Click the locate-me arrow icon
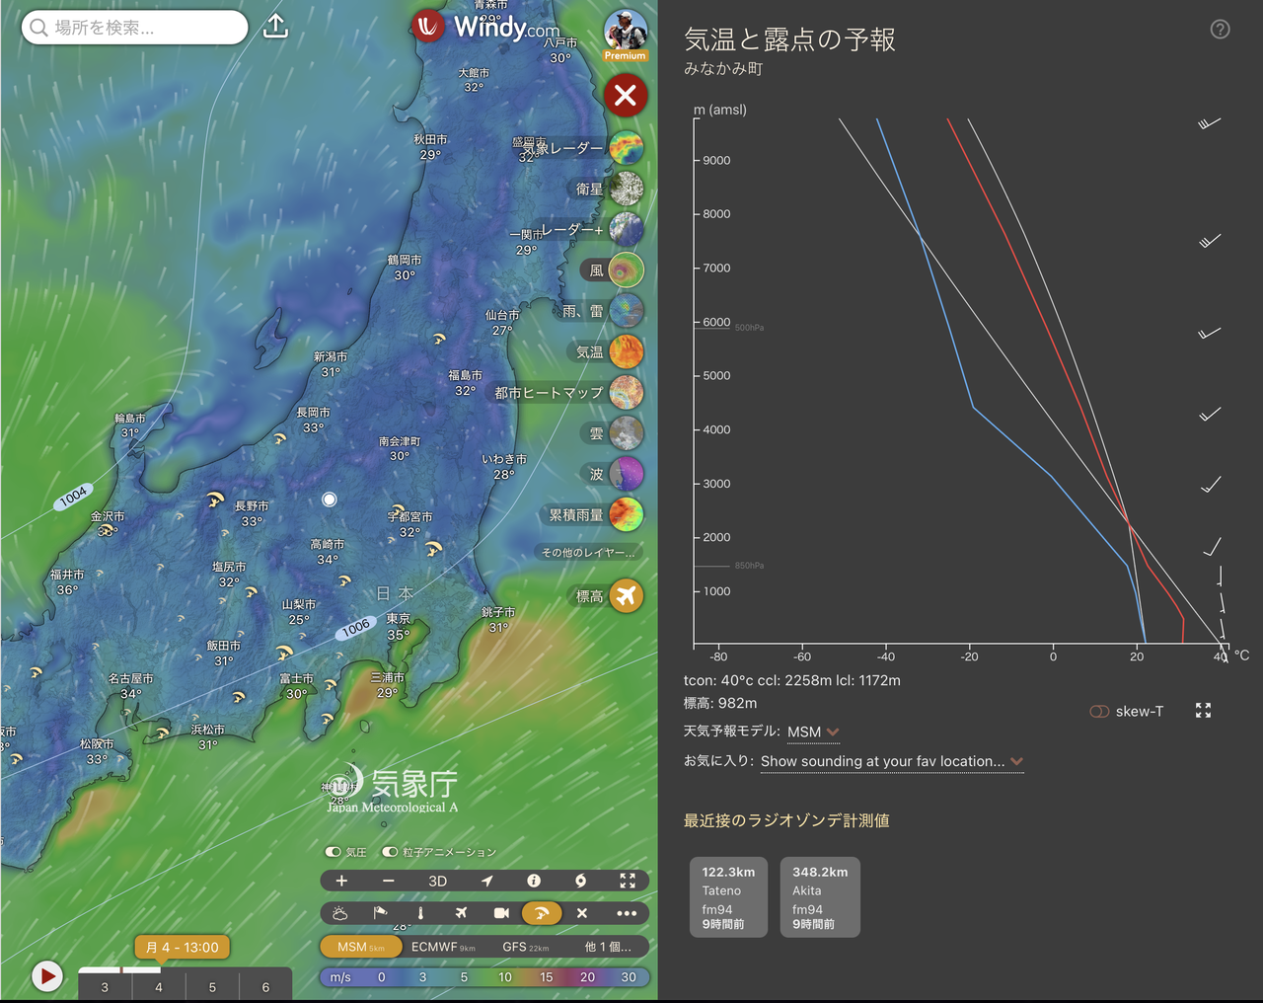The image size is (1263, 1003). pyautogui.click(x=486, y=881)
